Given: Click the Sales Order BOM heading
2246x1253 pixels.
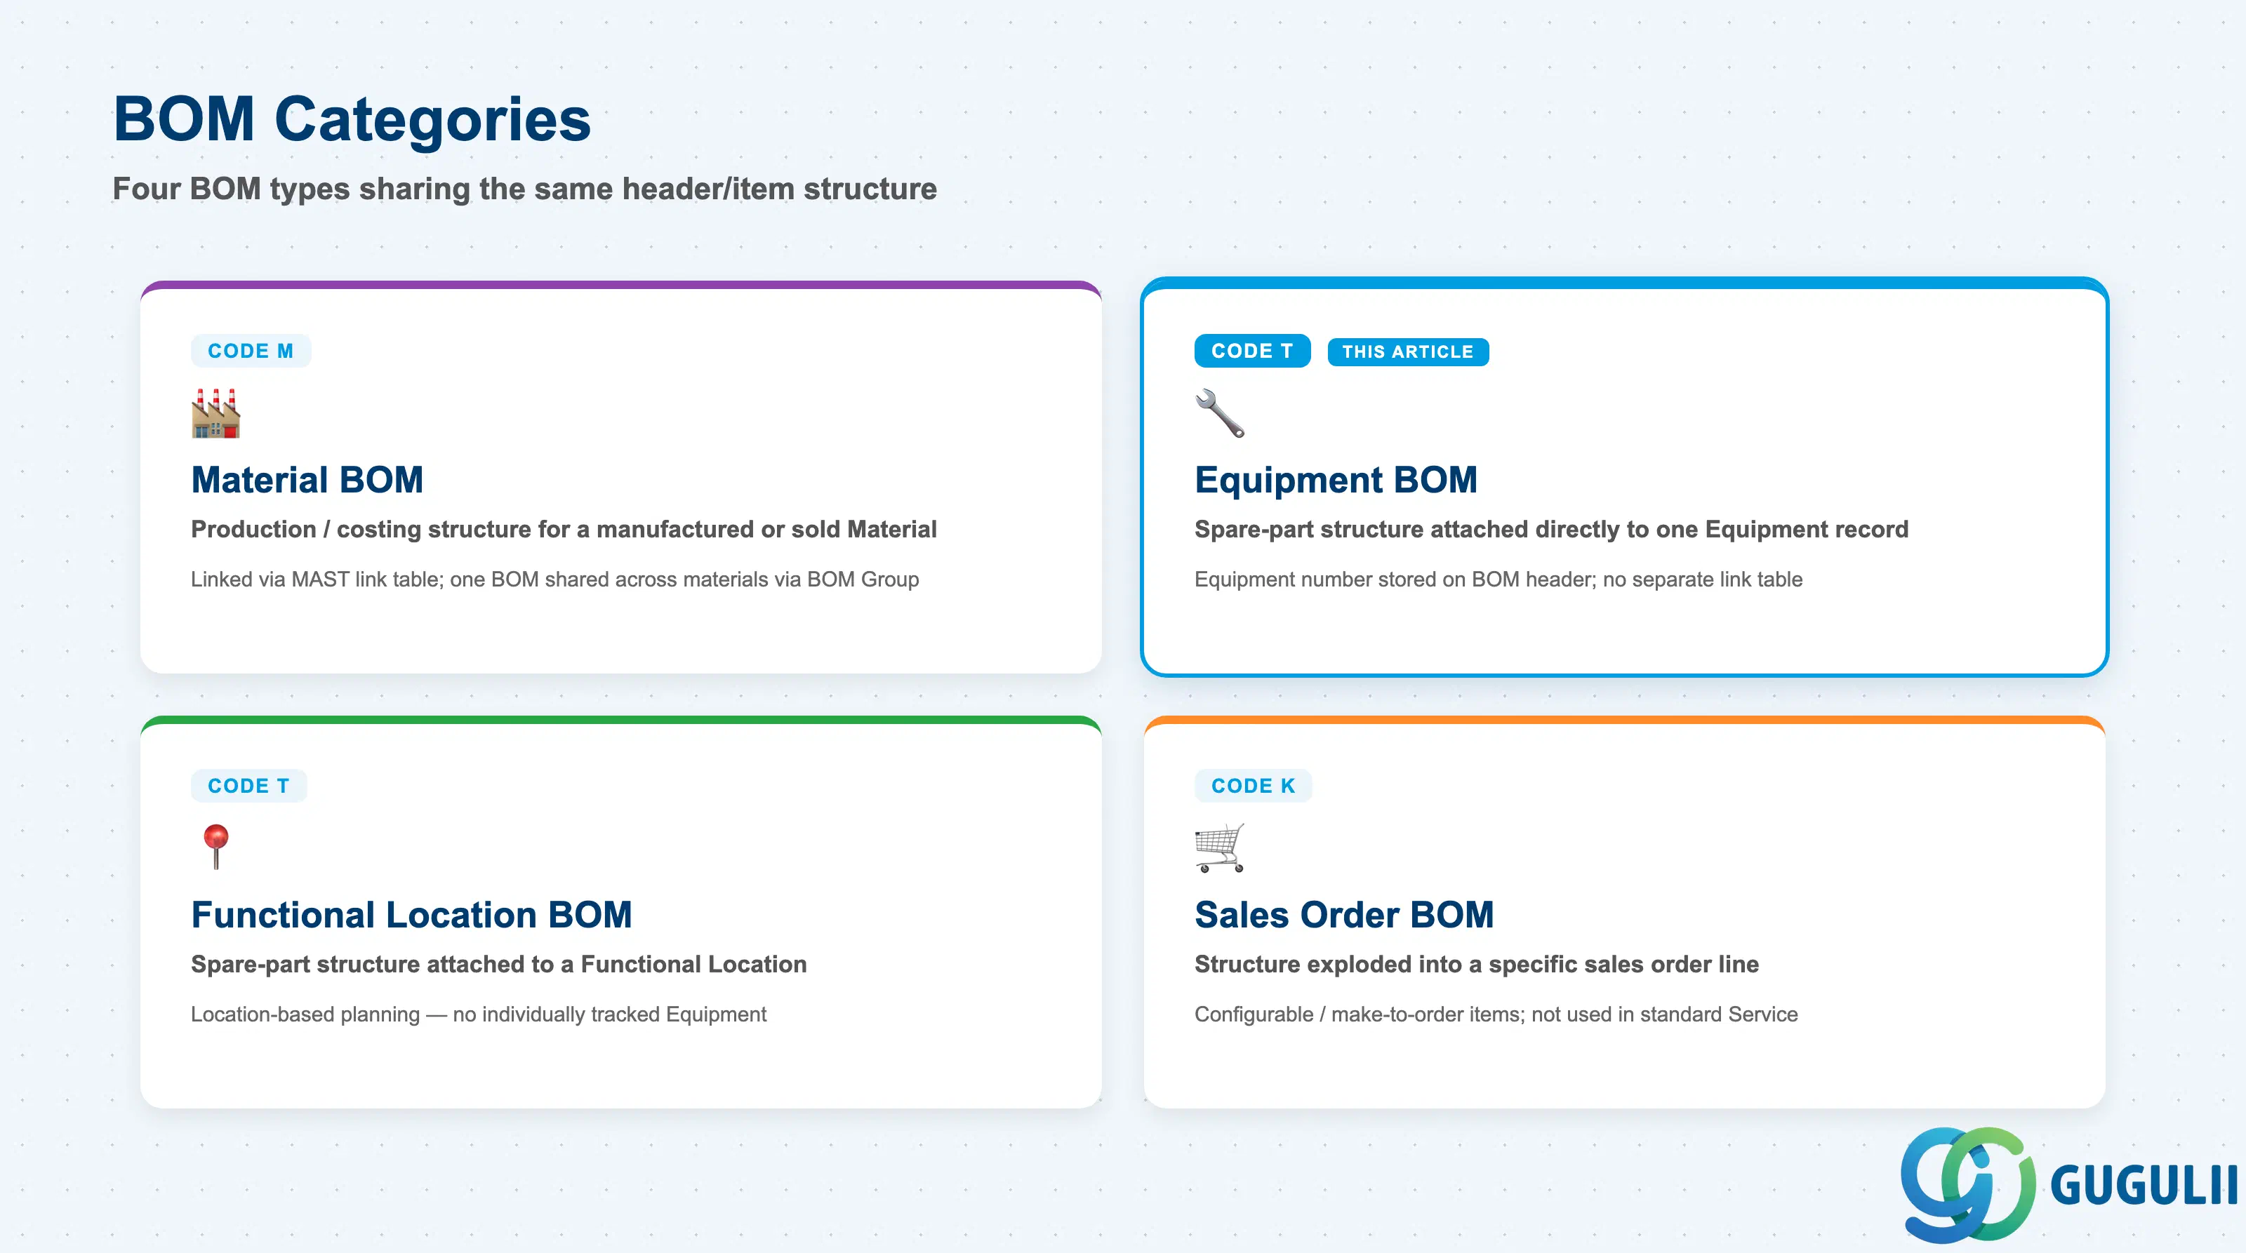Looking at the screenshot, I should [x=1343, y=915].
